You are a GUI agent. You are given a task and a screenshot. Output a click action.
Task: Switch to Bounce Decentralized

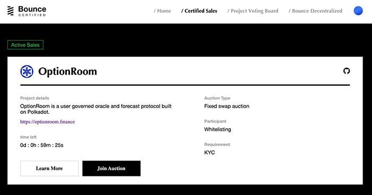pos(315,11)
